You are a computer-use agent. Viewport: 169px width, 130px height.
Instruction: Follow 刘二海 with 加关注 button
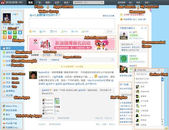click(x=134, y=35)
